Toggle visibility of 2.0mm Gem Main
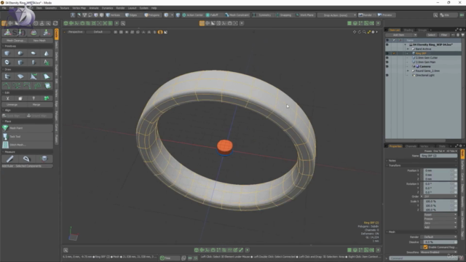Viewport: 466px width, 262px height. click(387, 62)
